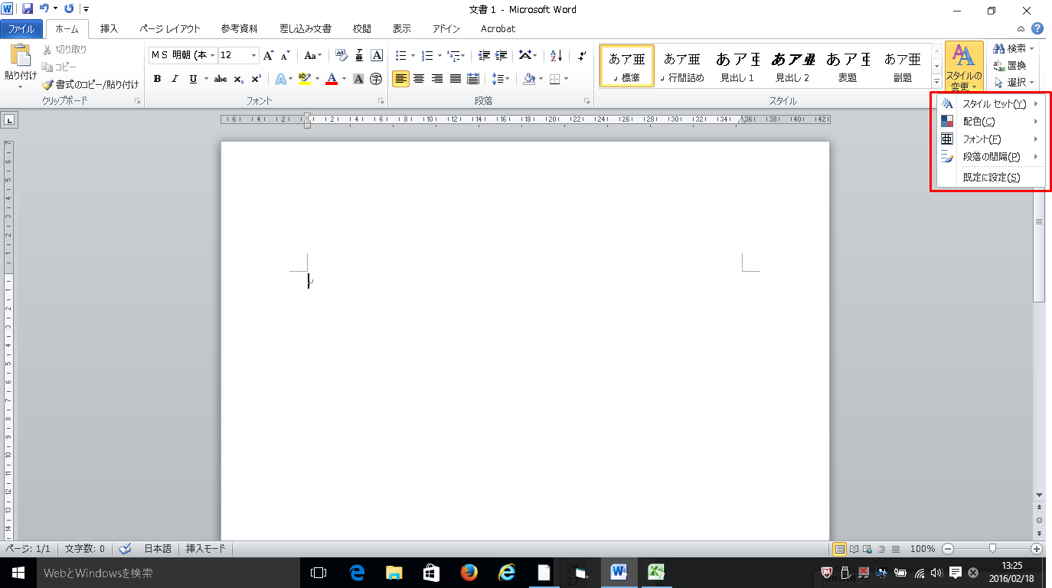Open font dialog launcher in フォント group
This screenshot has width=1052, height=588.
click(381, 101)
